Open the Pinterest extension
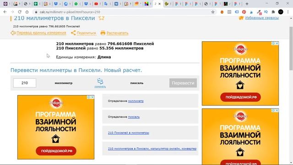The width and height of the screenshot is (293, 165). tap(244, 12)
